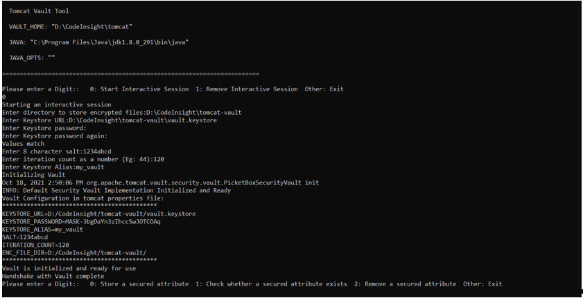The image size is (583, 298).
Task: Click the VAULT_HOME path line
Action: click(71, 26)
